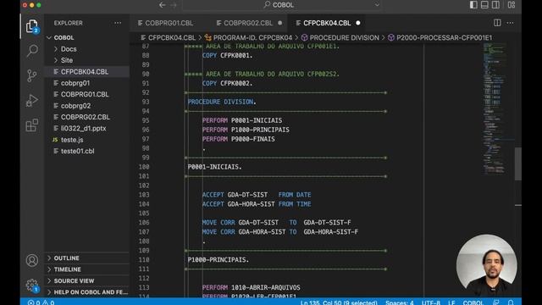Open notifications bell in status bar
The width and height of the screenshot is (542, 305).
pos(511,302)
